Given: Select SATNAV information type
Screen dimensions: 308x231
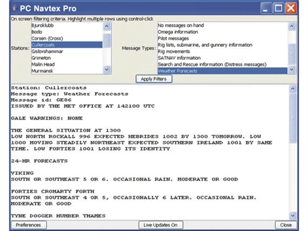Looking at the screenshot, I should tap(222, 58).
